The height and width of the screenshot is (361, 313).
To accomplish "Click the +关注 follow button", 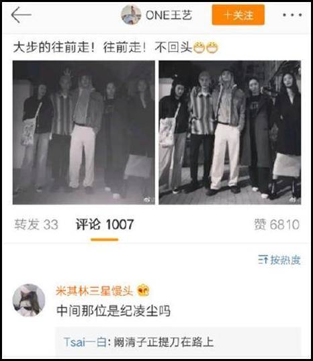I will coord(238,15).
